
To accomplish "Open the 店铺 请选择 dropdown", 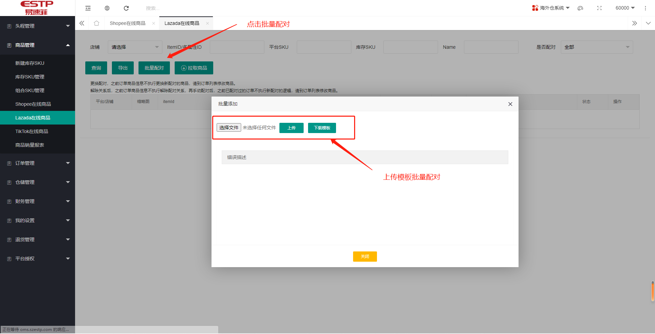I will point(135,47).
